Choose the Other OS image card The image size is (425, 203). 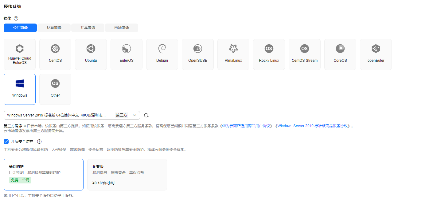(55, 89)
